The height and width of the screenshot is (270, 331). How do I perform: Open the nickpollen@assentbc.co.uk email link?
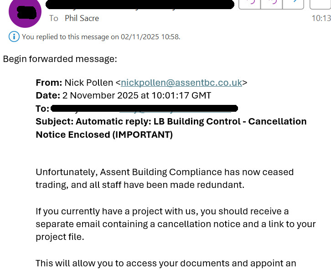point(181,83)
